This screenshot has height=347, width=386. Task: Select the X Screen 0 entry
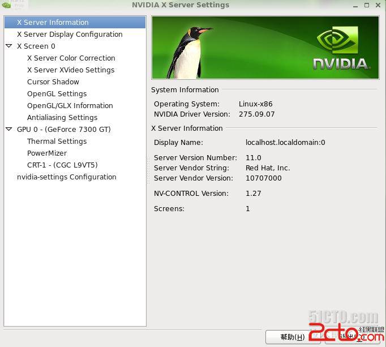tap(36, 46)
